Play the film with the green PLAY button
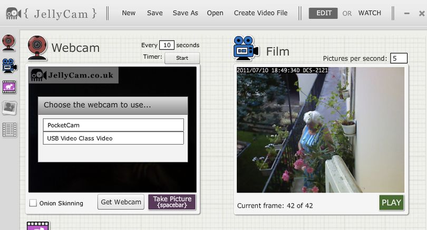427x230 pixels. 391,203
